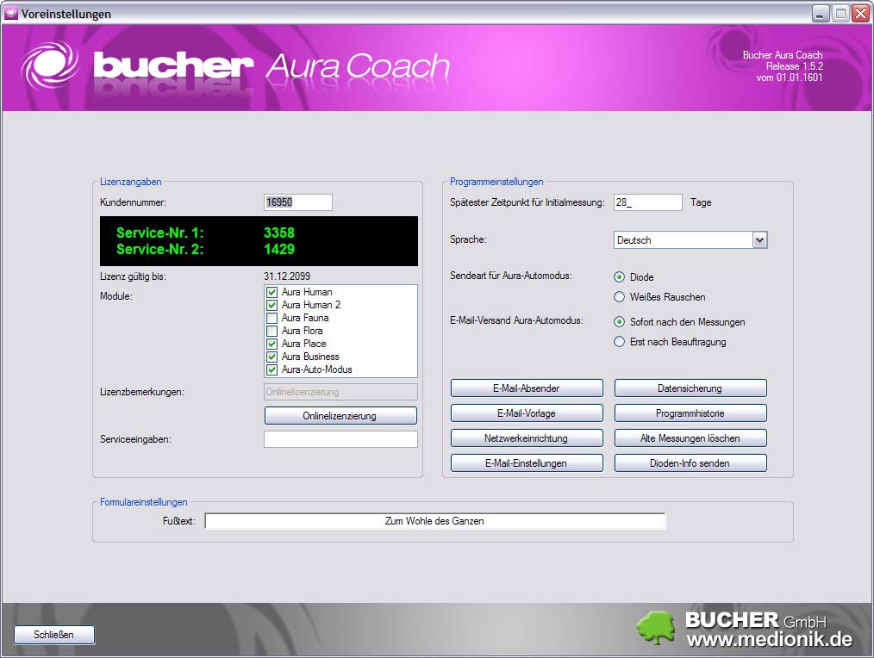Click the Kundennummer field with 16950
This screenshot has width=874, height=658.
[x=298, y=202]
